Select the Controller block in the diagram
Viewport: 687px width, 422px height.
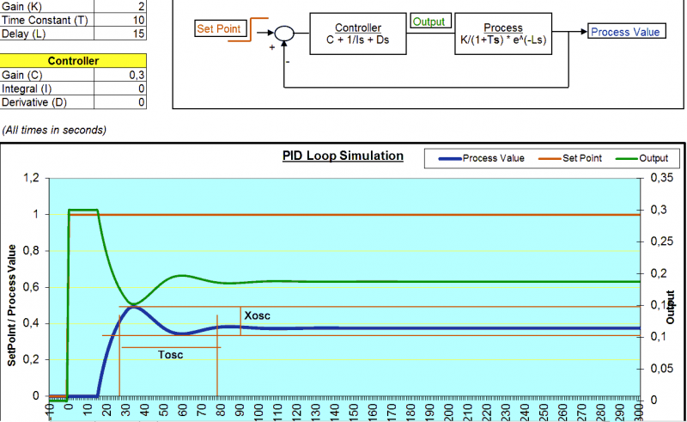click(x=357, y=34)
